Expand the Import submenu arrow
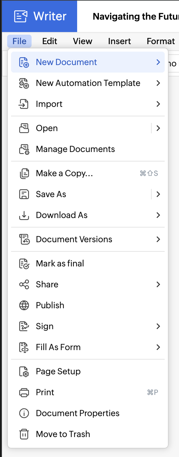This screenshot has height=457, width=179. [158, 104]
